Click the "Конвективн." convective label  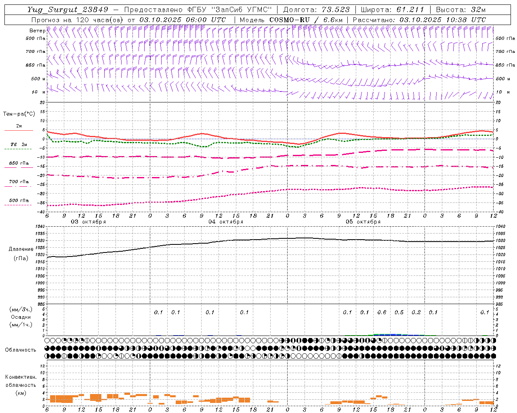[21, 377]
